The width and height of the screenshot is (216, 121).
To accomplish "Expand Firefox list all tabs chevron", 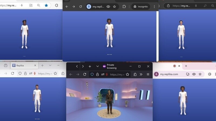I will tap(50, 65).
